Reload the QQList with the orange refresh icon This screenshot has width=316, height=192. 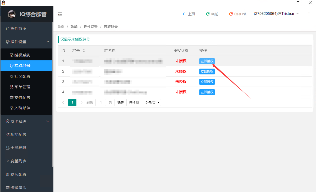point(231,14)
